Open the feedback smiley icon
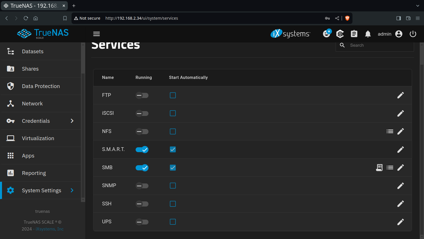424x239 pixels. click(x=327, y=33)
